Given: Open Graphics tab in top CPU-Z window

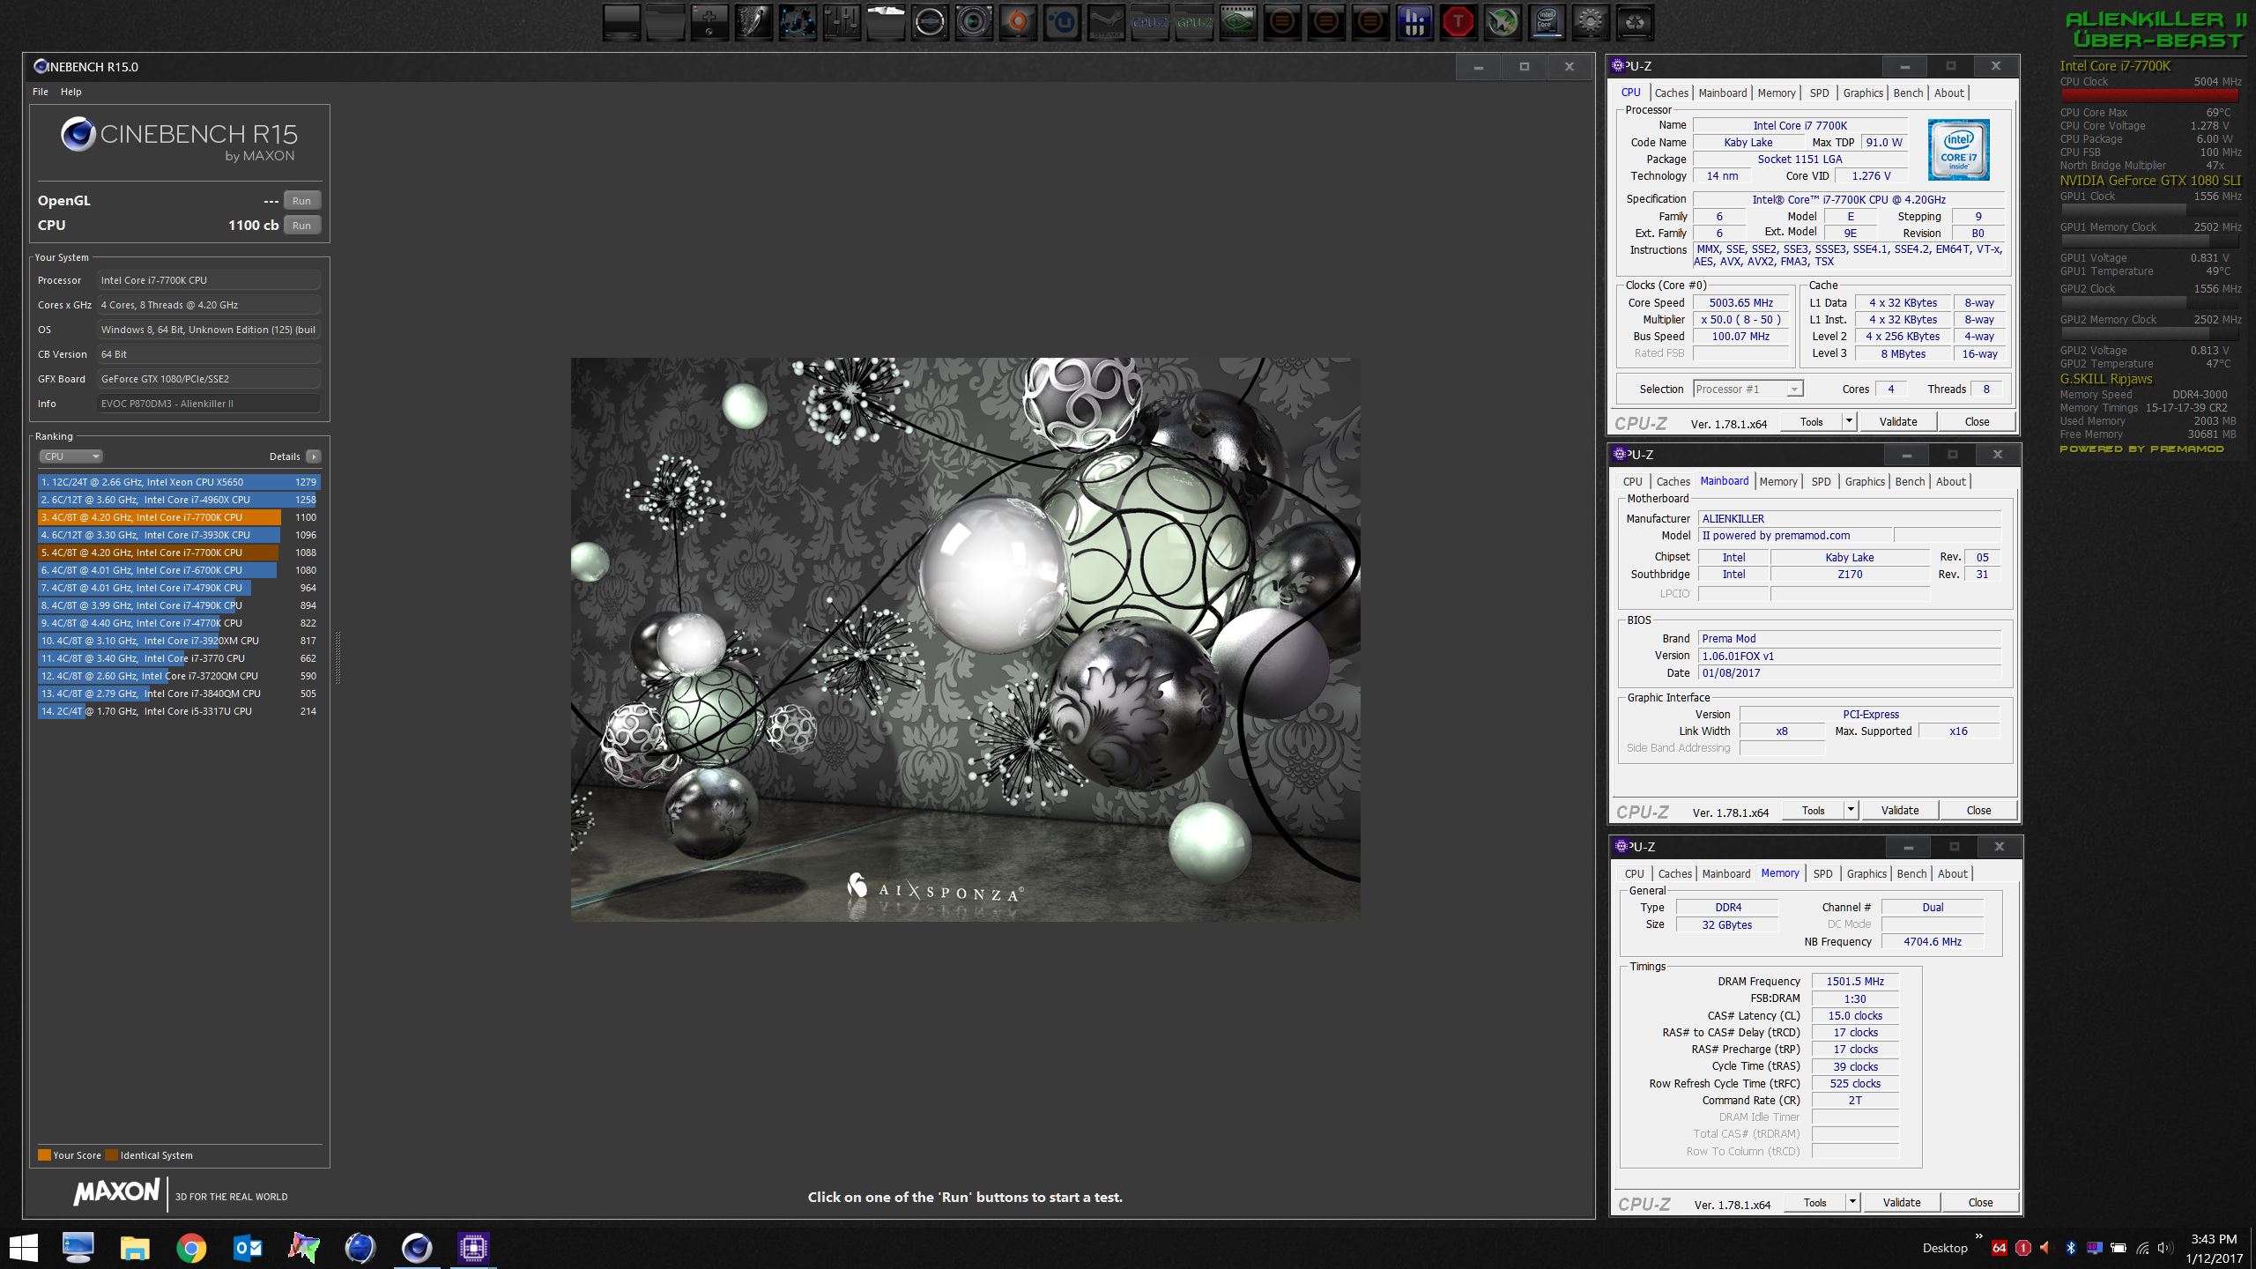Looking at the screenshot, I should (1863, 93).
